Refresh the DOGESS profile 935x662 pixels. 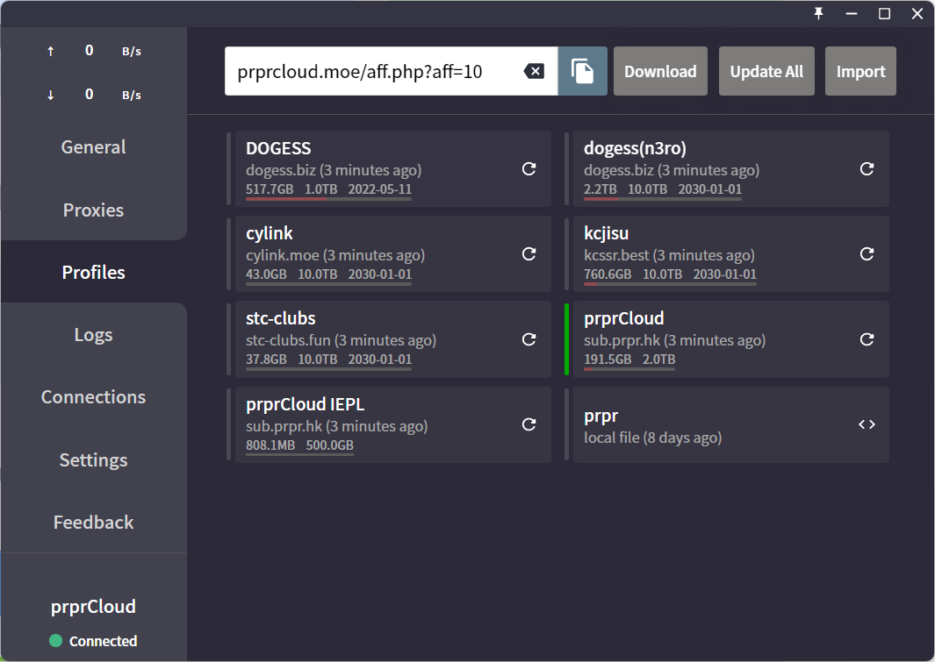point(529,169)
